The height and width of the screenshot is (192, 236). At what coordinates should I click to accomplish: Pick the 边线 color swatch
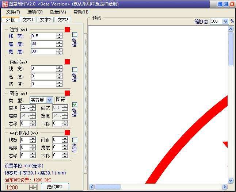[67, 30]
